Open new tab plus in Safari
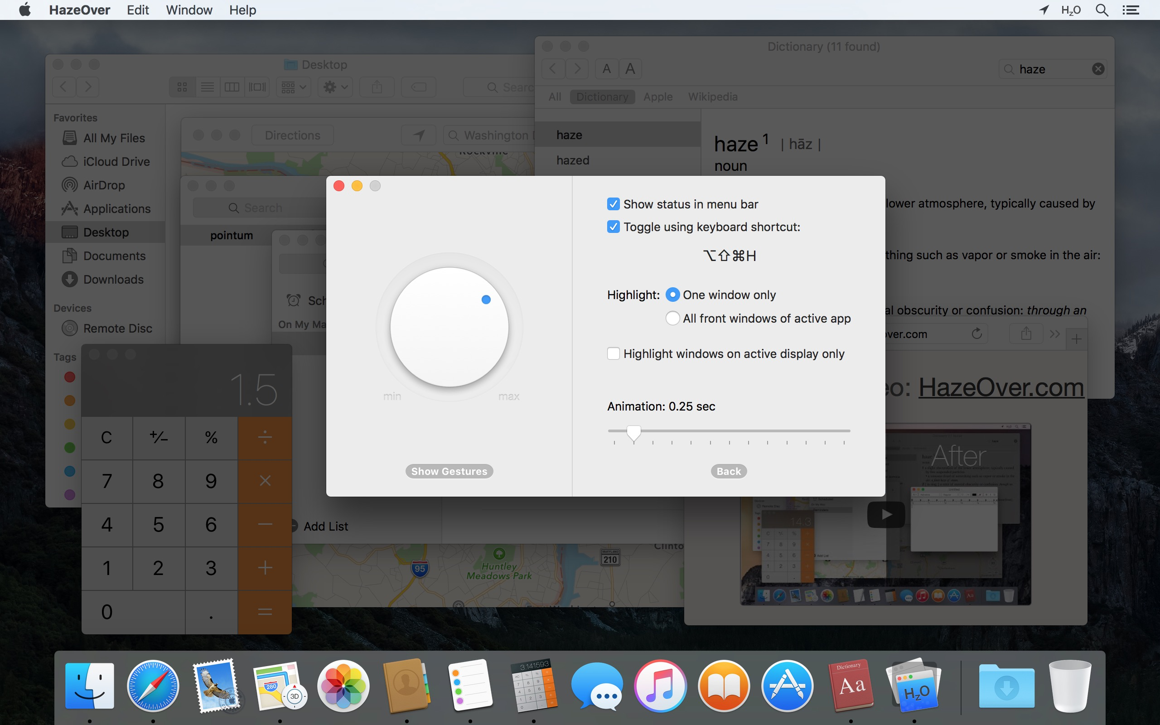This screenshot has width=1160, height=725. pos(1076,339)
